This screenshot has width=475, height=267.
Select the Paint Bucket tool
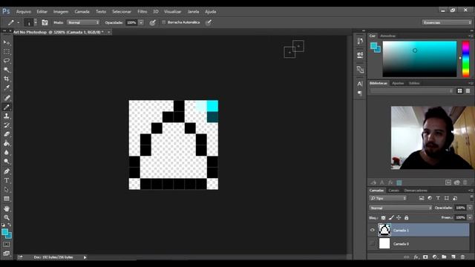(x=7, y=143)
